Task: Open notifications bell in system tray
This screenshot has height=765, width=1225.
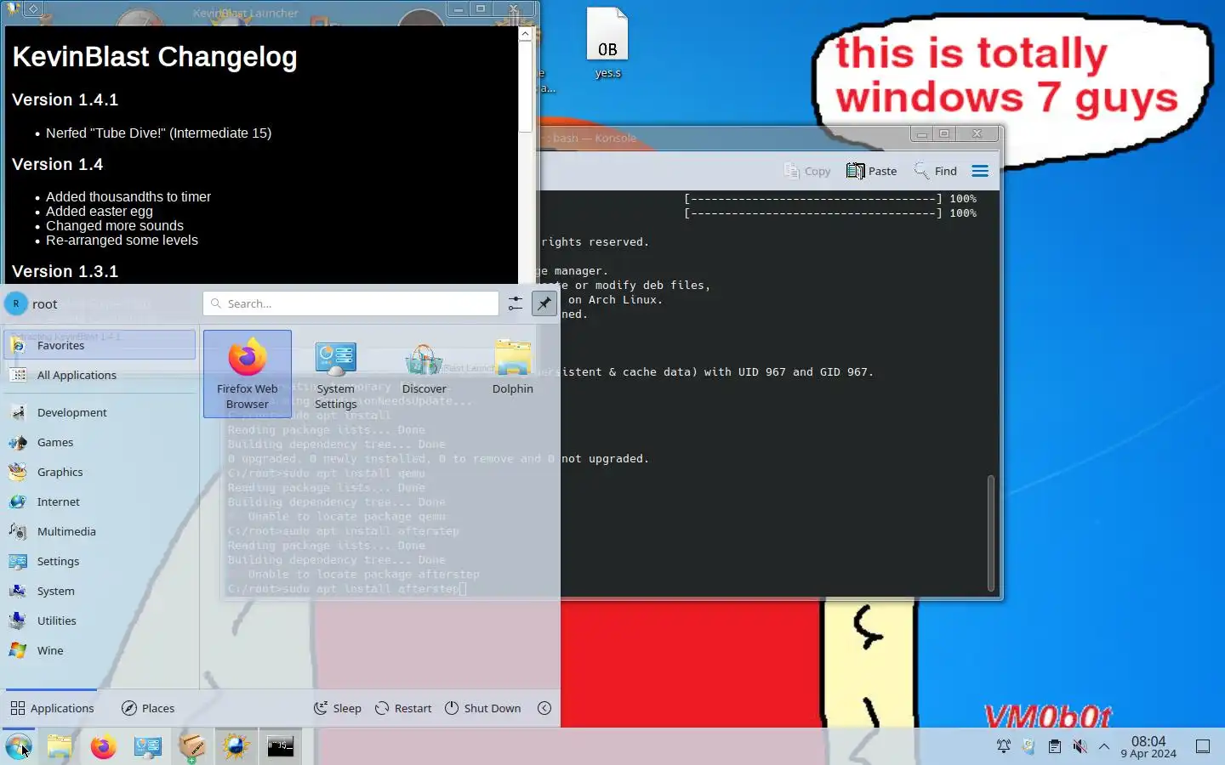Action: click(x=1004, y=746)
